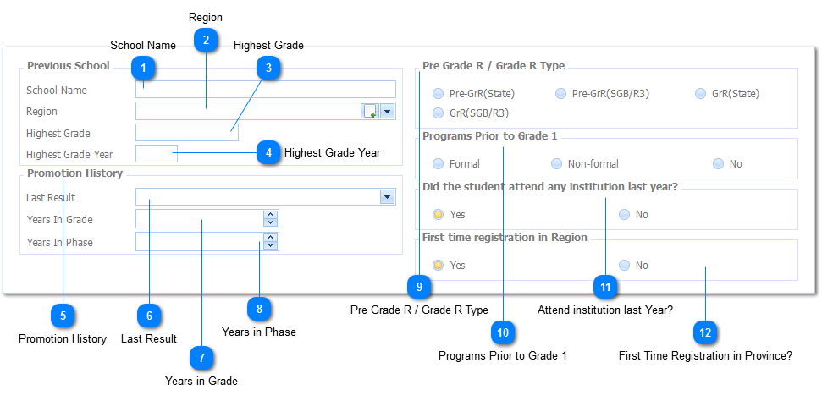Select Formal under Programs Prior to Grade 1

[438, 164]
